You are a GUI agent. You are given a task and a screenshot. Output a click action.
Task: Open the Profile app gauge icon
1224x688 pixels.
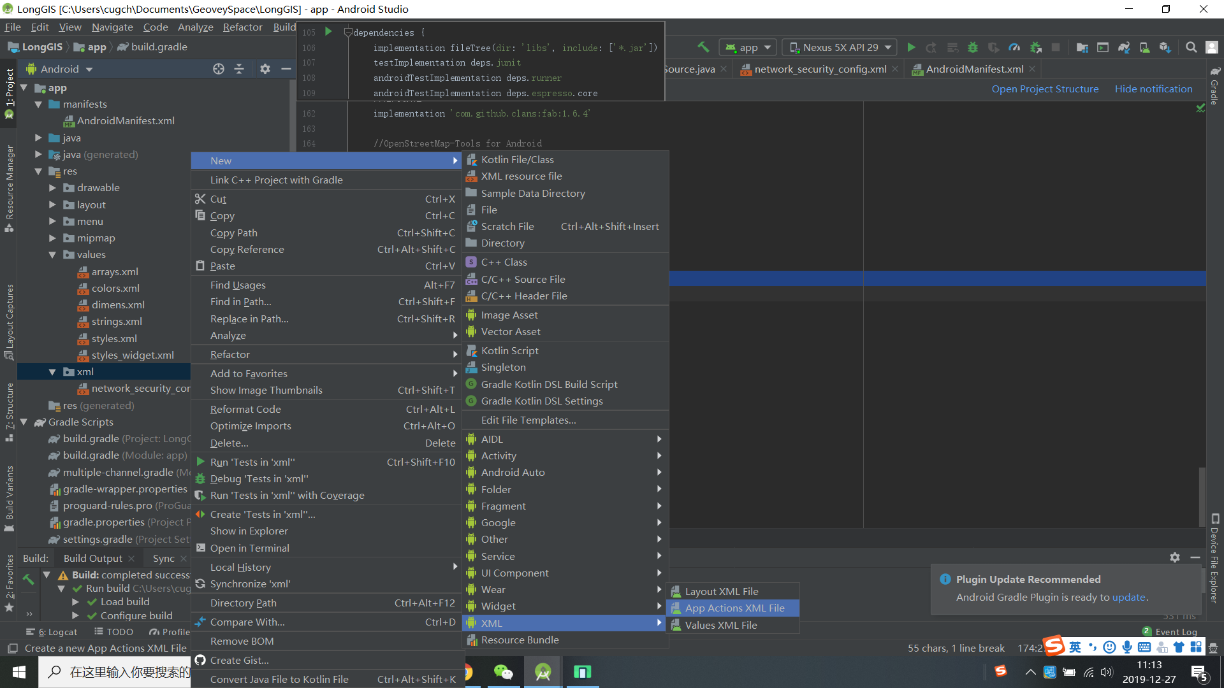(1014, 47)
